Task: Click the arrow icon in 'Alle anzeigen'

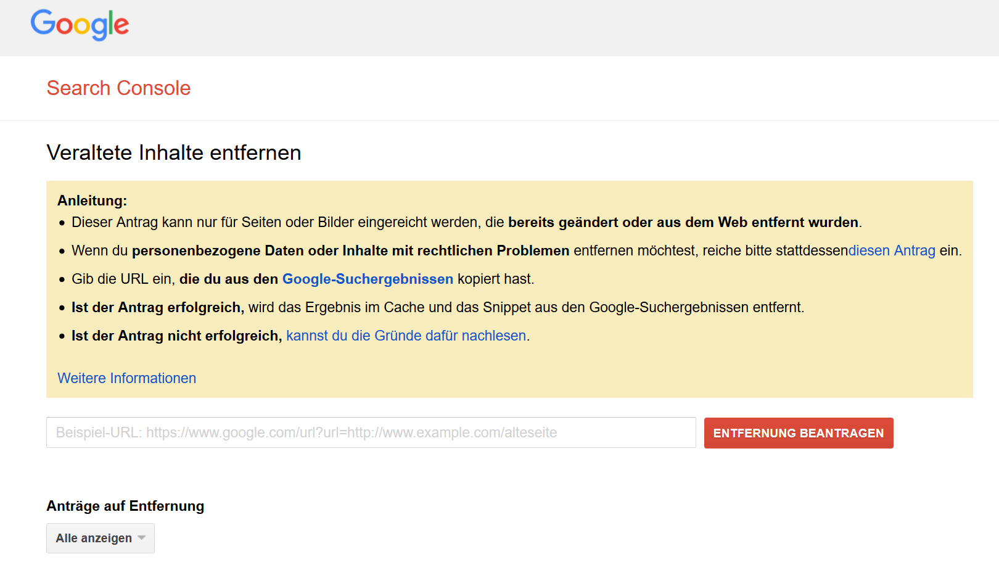Action: [x=142, y=538]
